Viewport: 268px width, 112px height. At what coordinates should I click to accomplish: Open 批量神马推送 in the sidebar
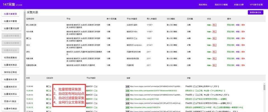[x=10, y=109]
